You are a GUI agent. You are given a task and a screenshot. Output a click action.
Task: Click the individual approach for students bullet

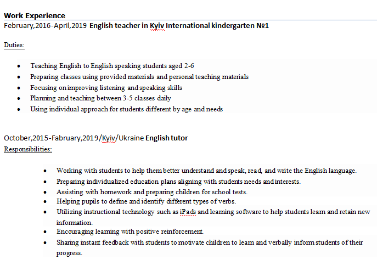click(126, 109)
